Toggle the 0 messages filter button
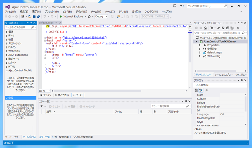 click(x=87, y=107)
